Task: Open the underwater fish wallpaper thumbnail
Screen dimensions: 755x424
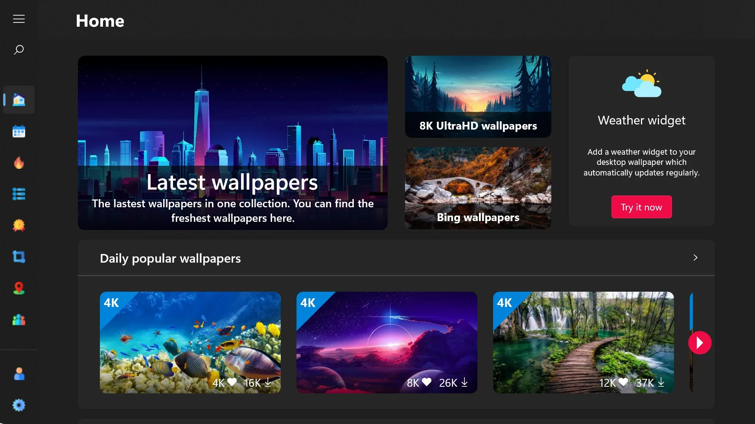Action: click(x=190, y=342)
